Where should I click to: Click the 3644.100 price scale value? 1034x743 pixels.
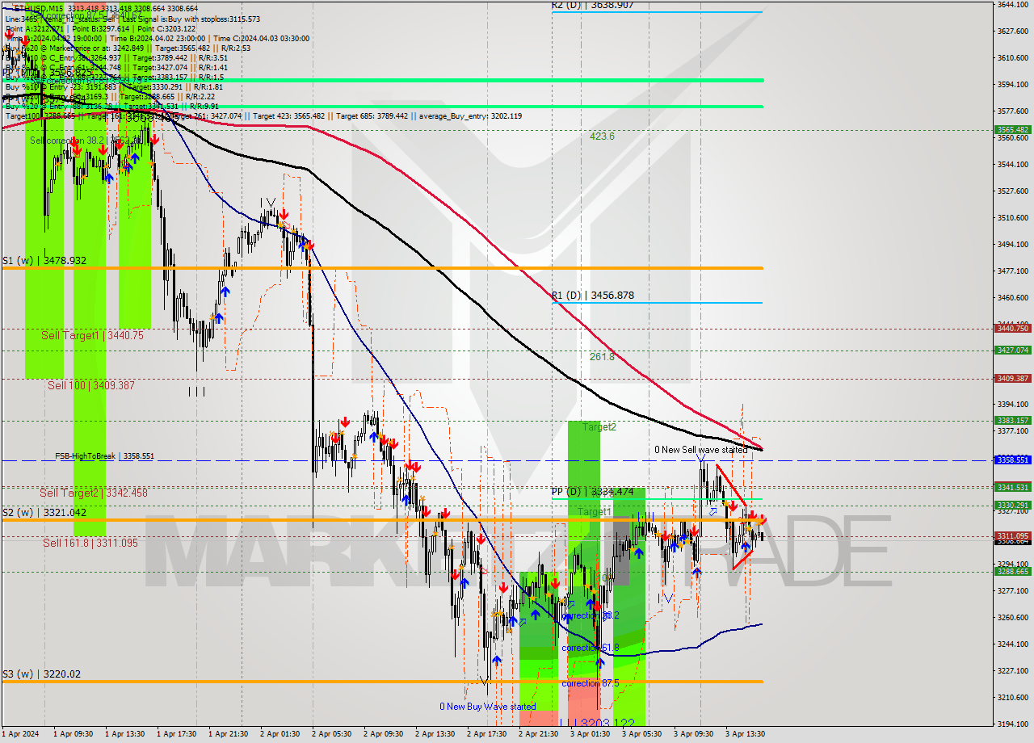pyautogui.click(x=1013, y=5)
